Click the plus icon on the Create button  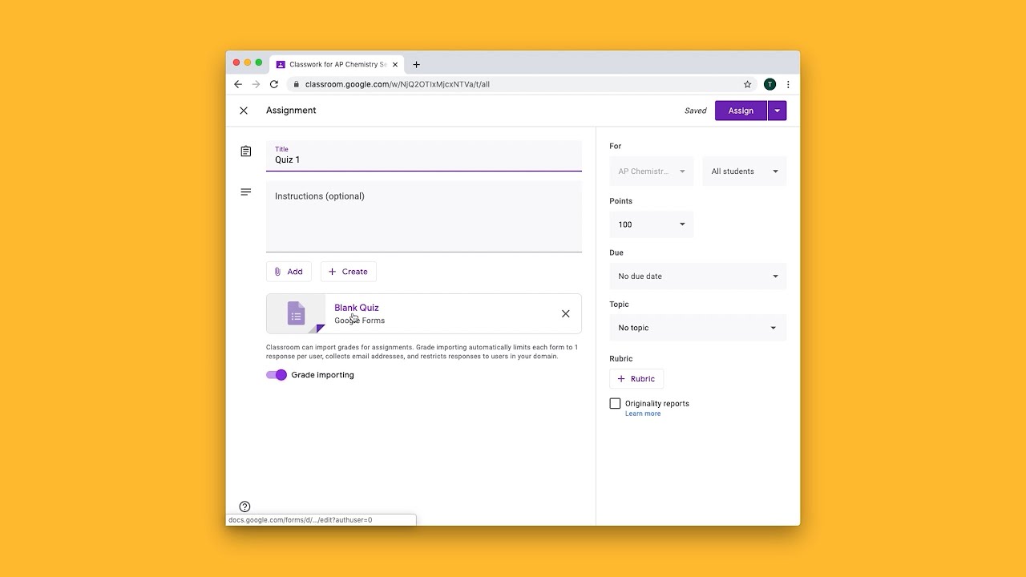coord(332,271)
